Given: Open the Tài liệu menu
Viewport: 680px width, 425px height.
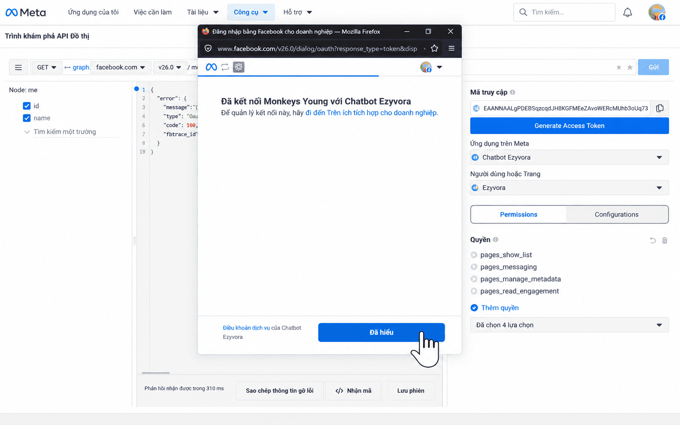Looking at the screenshot, I should pos(203,12).
